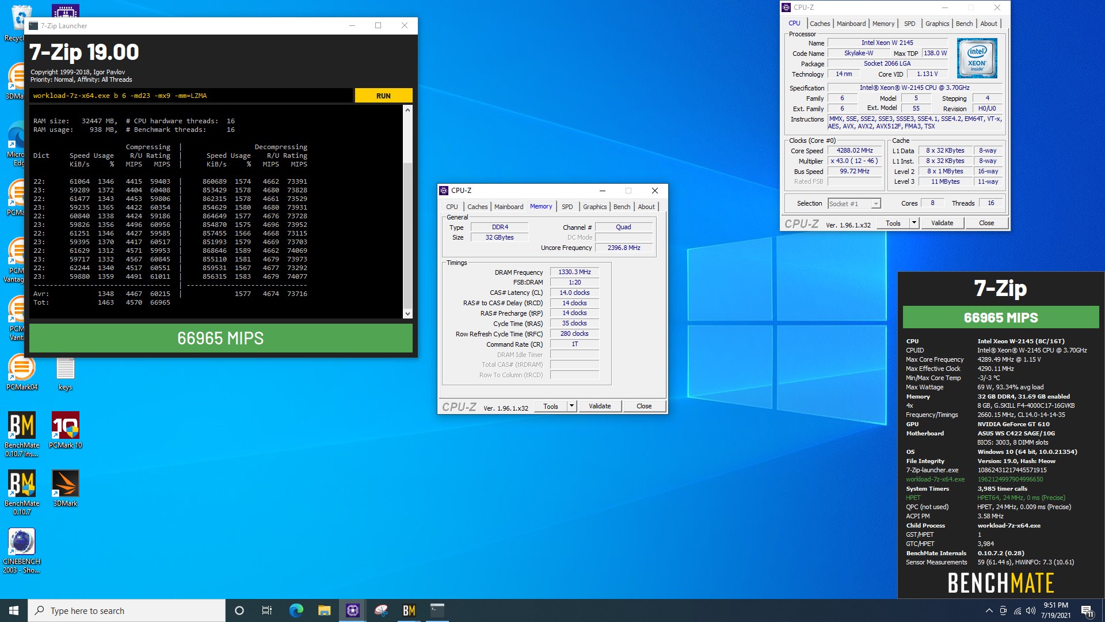Open the keys text file on desktop
Screen dimensions: 1105x622
66,373
